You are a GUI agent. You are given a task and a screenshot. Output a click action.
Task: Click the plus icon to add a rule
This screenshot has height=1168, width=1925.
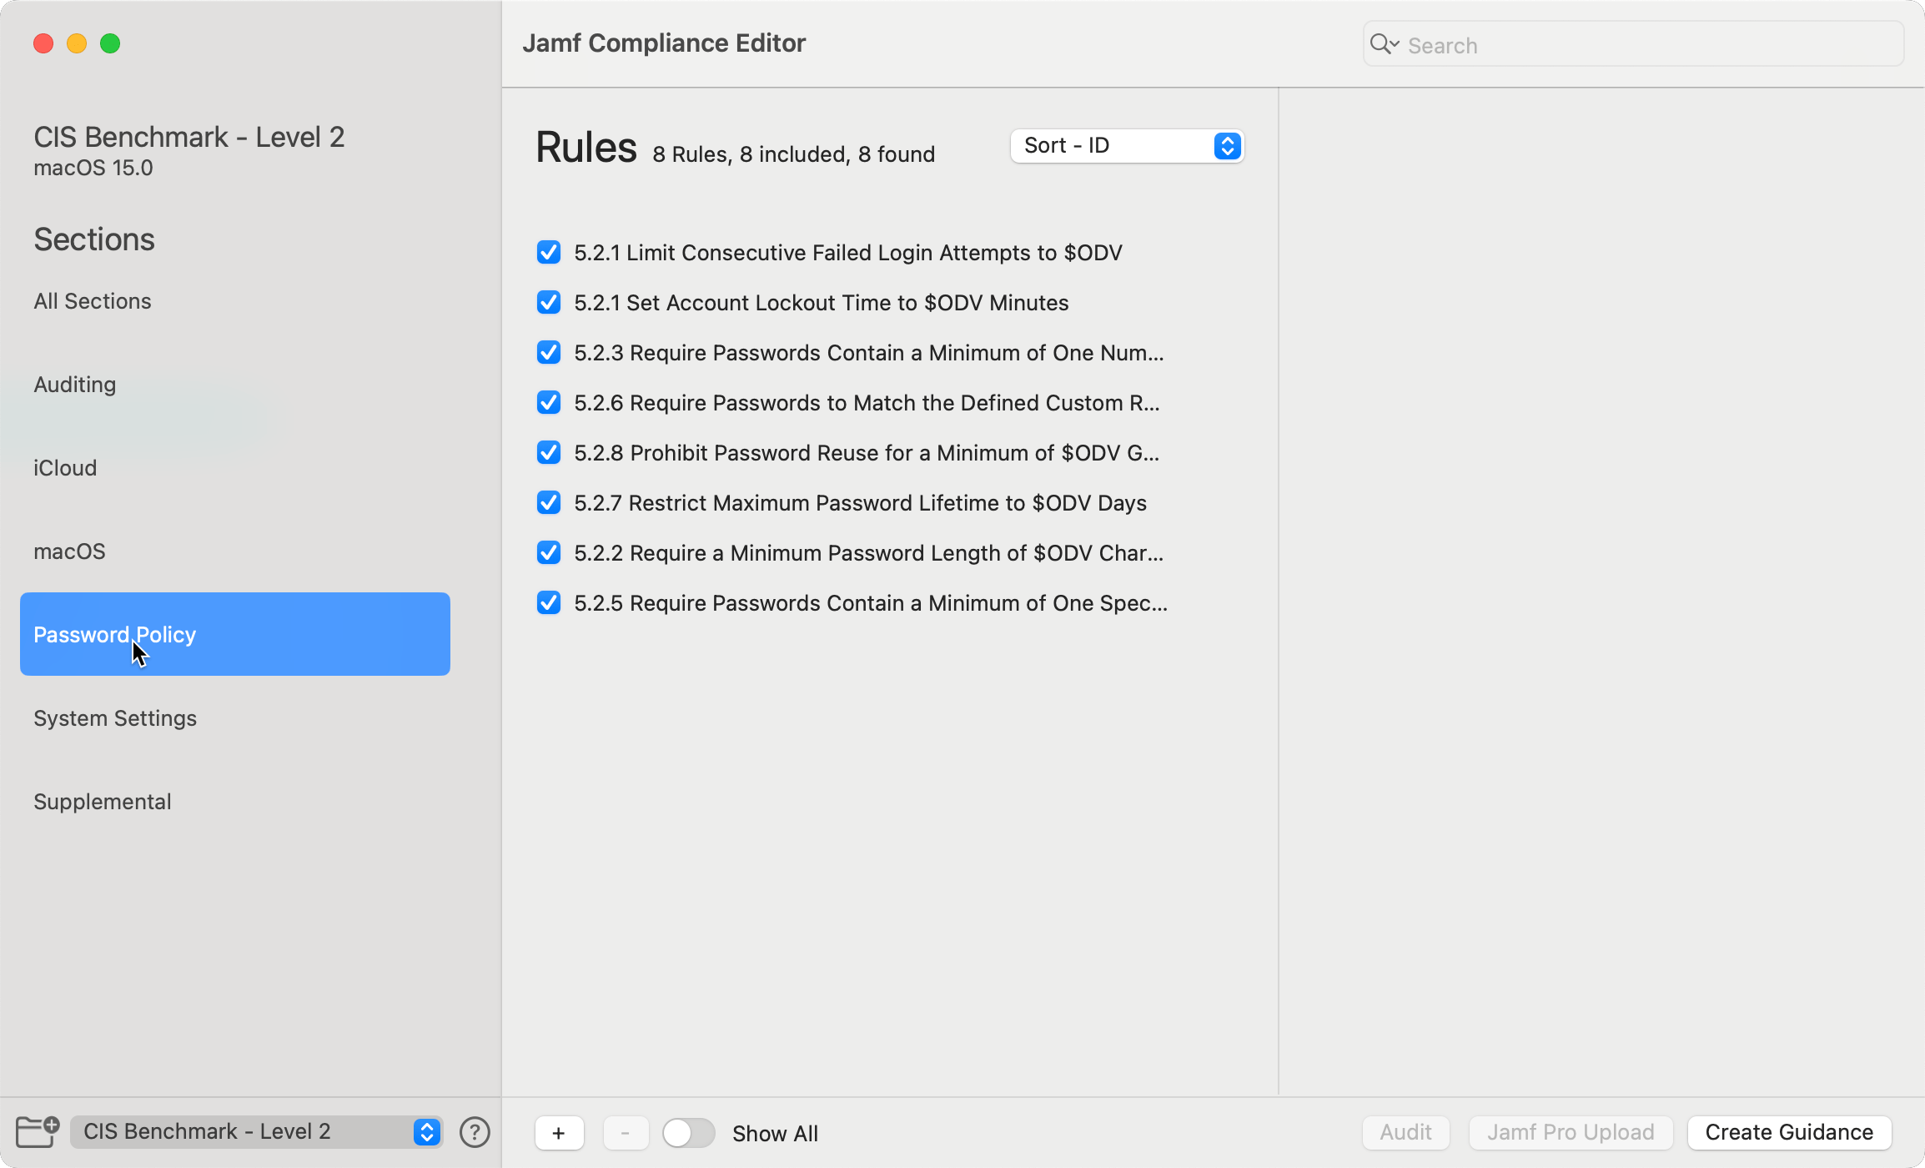tap(559, 1133)
